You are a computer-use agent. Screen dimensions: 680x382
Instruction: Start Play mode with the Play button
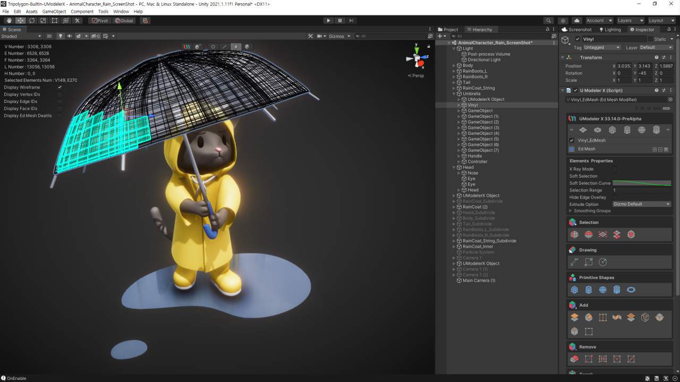(328, 21)
